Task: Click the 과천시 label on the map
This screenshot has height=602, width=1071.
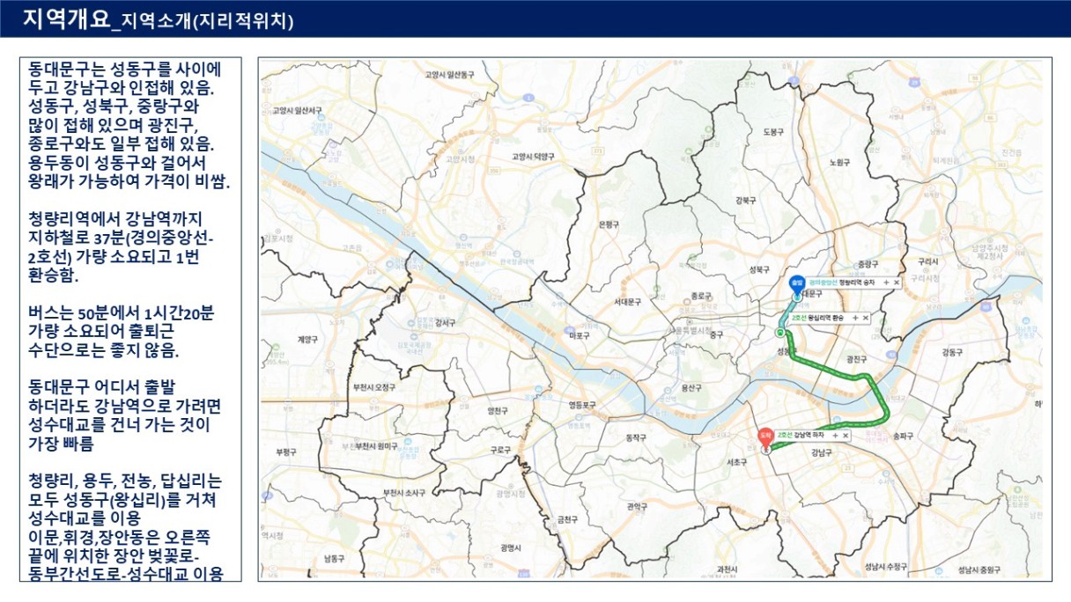Action: pyautogui.click(x=728, y=570)
